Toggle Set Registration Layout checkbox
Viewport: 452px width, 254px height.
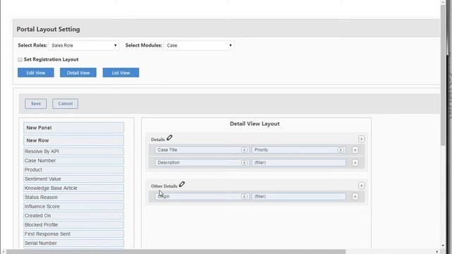[20, 59]
